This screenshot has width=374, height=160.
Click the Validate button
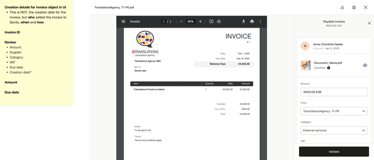coord(334,152)
